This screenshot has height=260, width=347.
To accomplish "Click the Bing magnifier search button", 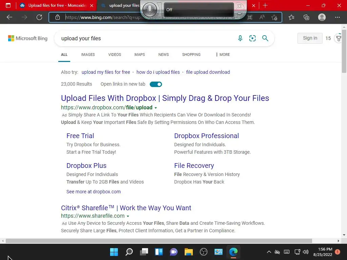I will click(x=265, y=38).
